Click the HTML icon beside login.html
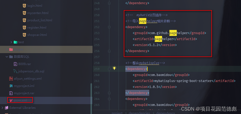241x114 pixels. point(24,6)
